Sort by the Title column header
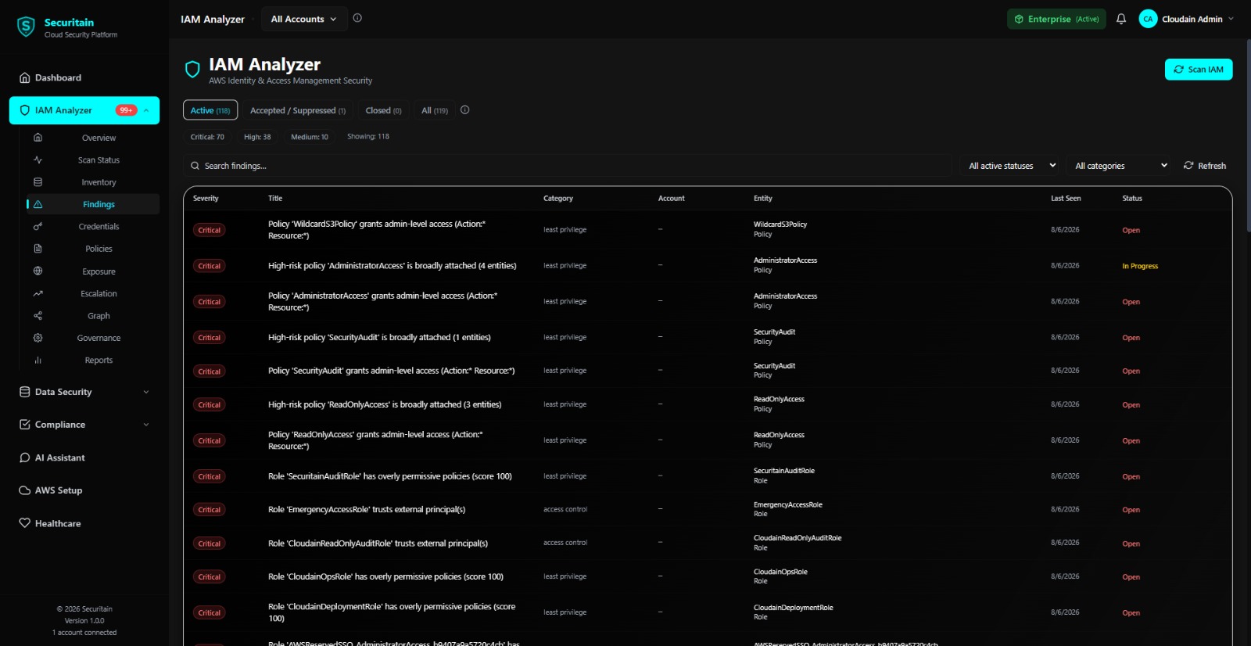The image size is (1251, 646). (275, 199)
